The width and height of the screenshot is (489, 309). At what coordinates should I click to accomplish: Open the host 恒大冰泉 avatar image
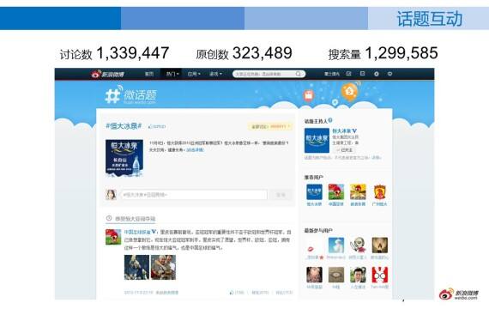[x=317, y=141]
